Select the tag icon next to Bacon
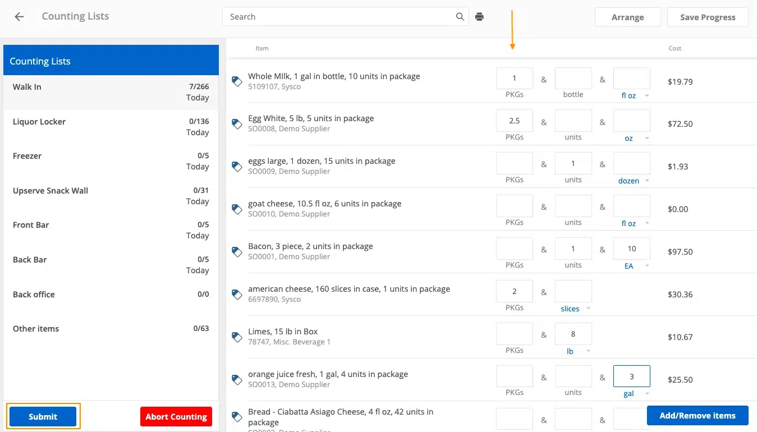This screenshot has width=757, height=432. pos(236,252)
